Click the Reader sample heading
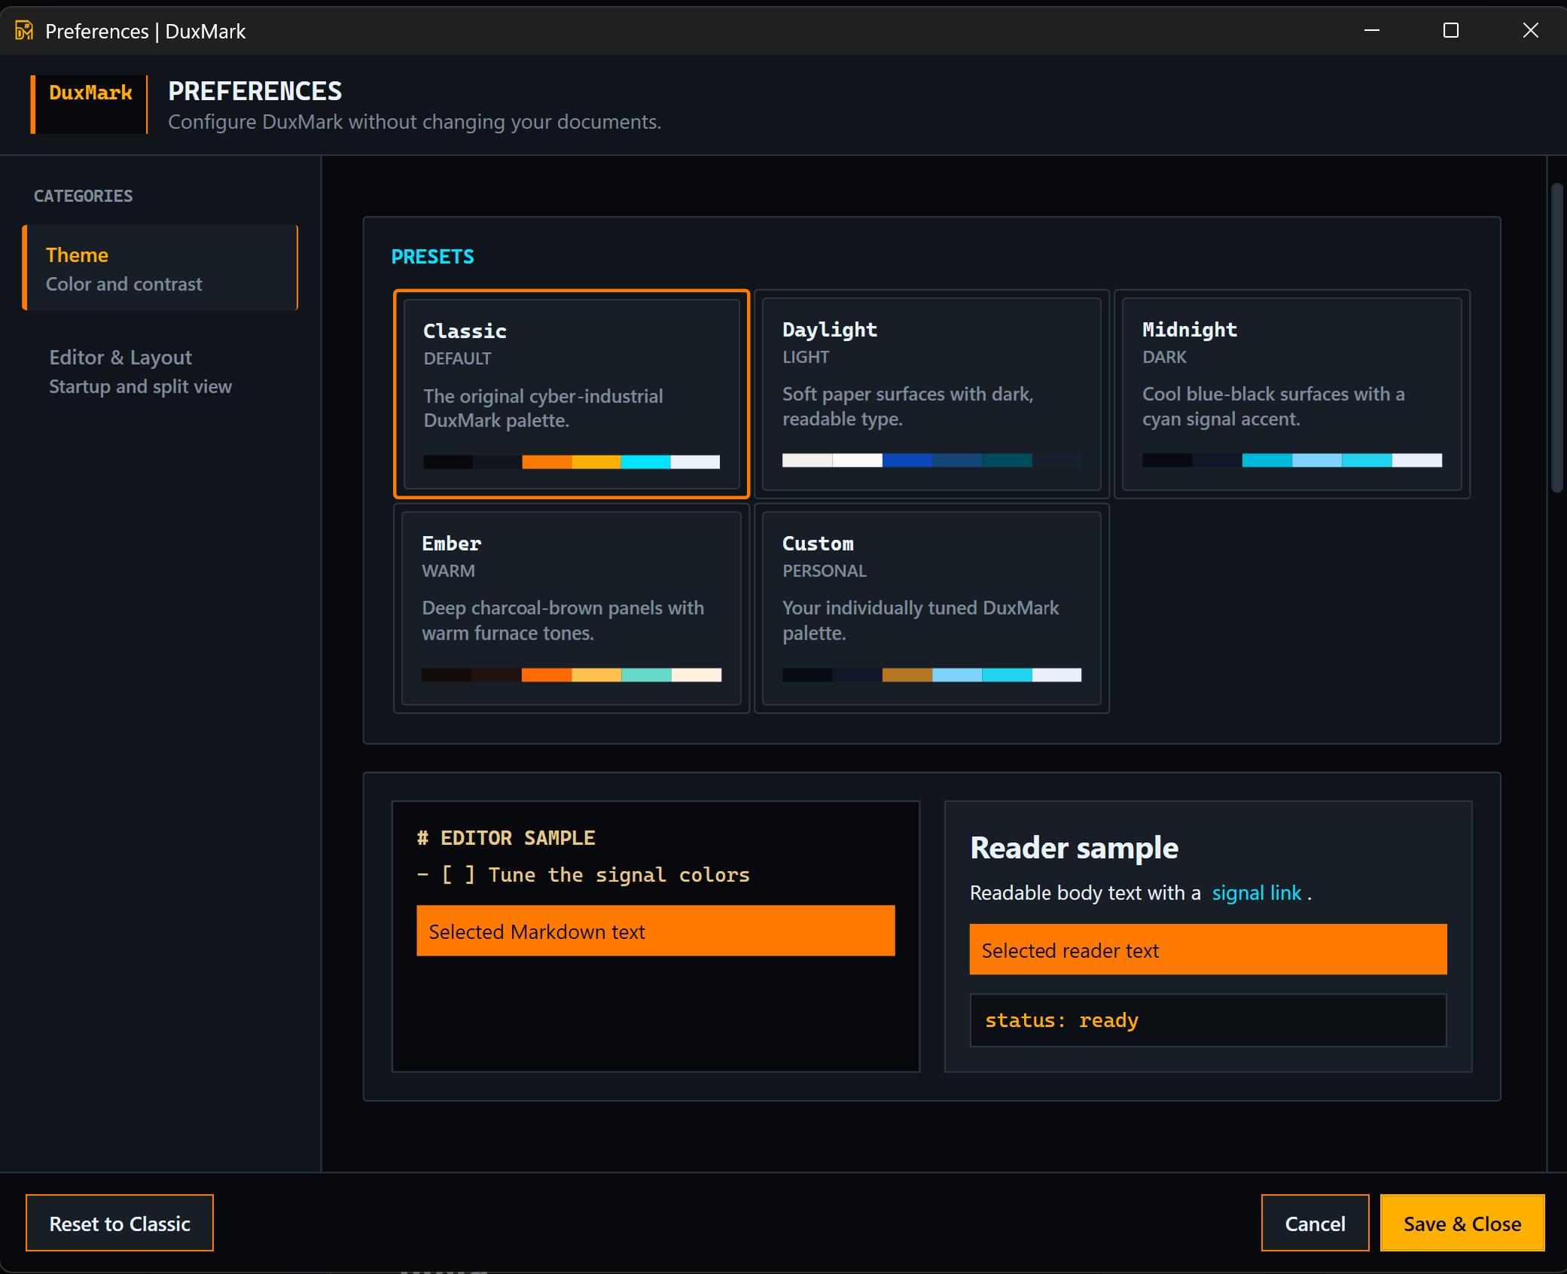 click(1075, 848)
